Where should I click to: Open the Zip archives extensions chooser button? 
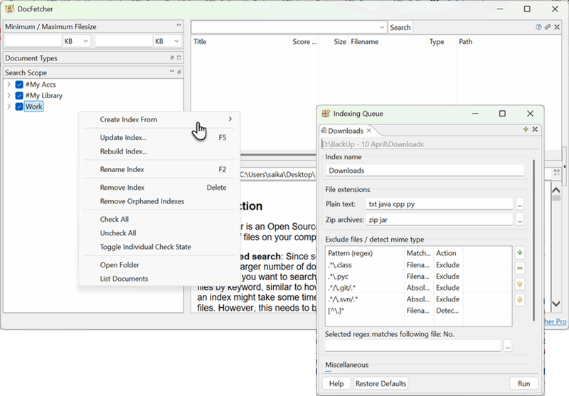point(520,220)
